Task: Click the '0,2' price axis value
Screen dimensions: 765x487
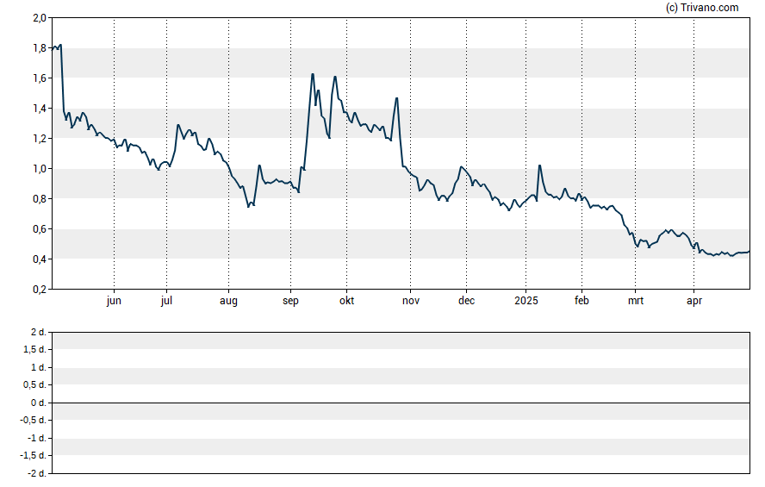Action: [x=40, y=290]
